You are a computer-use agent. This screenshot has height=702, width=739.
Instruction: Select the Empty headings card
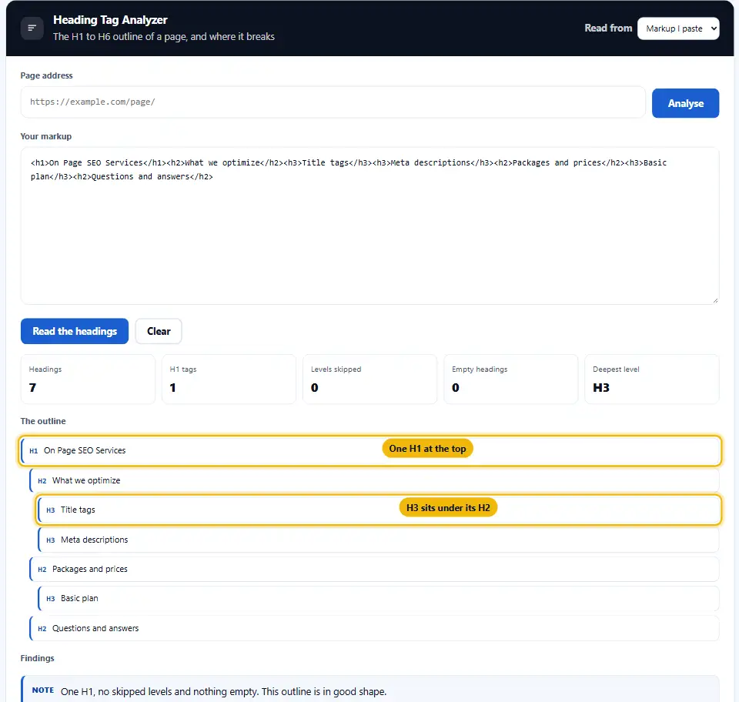pos(510,379)
